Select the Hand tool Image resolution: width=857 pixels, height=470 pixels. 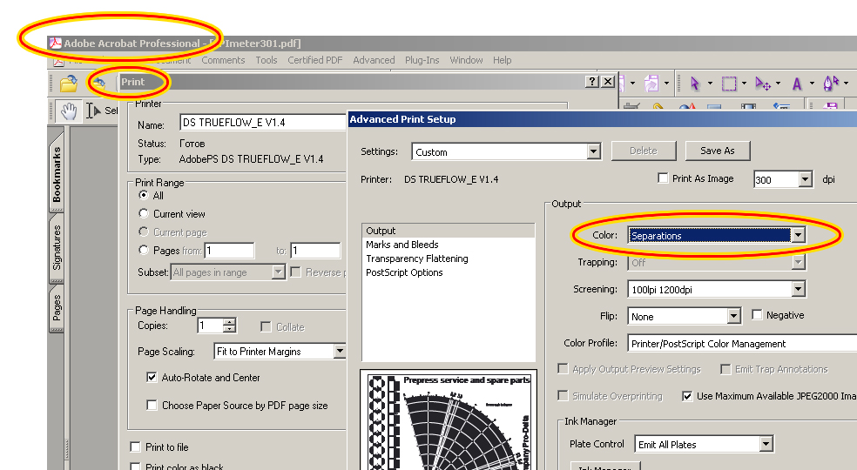[x=69, y=111]
